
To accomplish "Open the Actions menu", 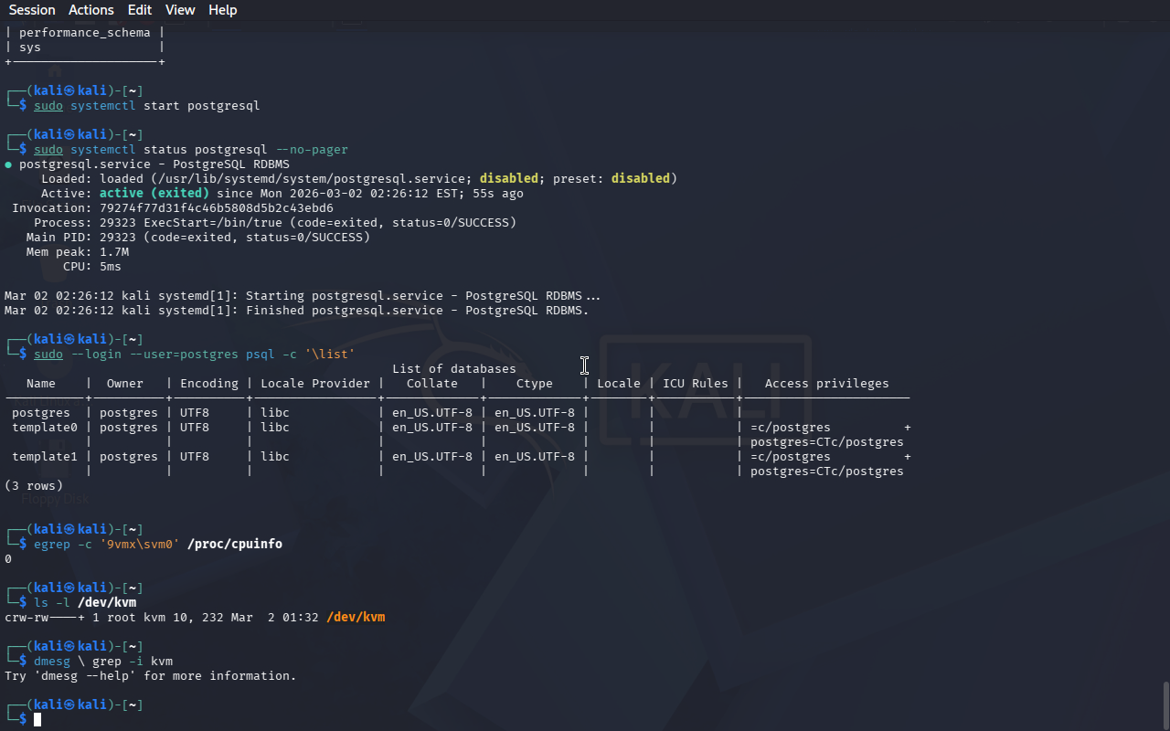I will (x=91, y=10).
